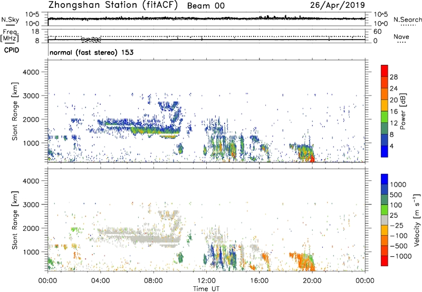
Task: Click the red high-power echo near 20:00
Action: coord(312,159)
